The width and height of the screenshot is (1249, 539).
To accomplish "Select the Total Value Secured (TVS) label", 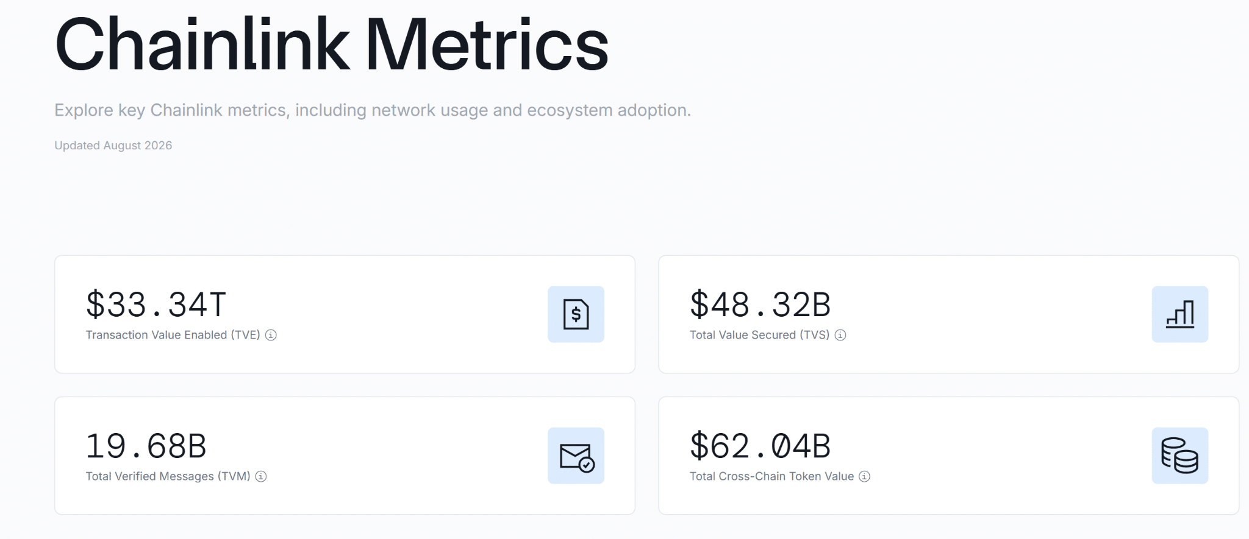I will point(759,335).
